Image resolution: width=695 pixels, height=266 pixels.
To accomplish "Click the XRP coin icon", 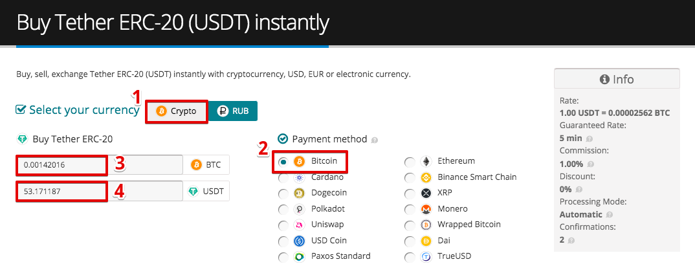I will (426, 194).
